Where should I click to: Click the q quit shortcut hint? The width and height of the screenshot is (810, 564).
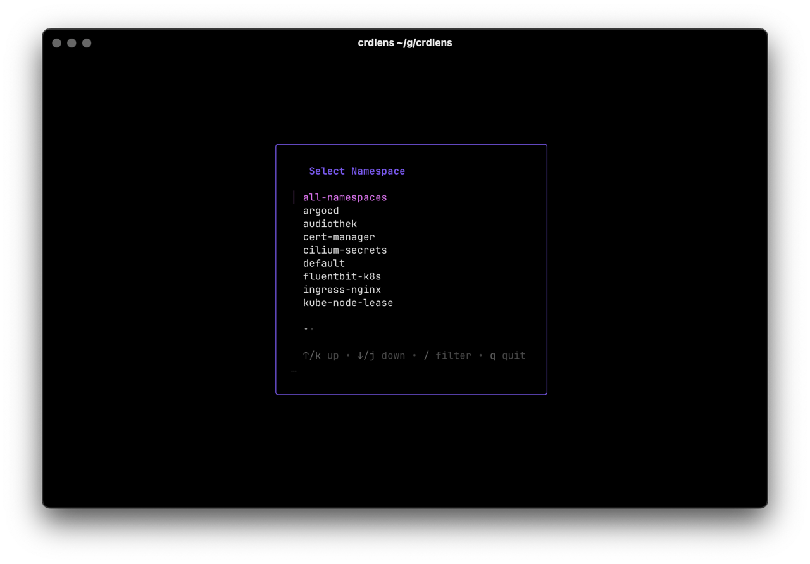(x=508, y=355)
